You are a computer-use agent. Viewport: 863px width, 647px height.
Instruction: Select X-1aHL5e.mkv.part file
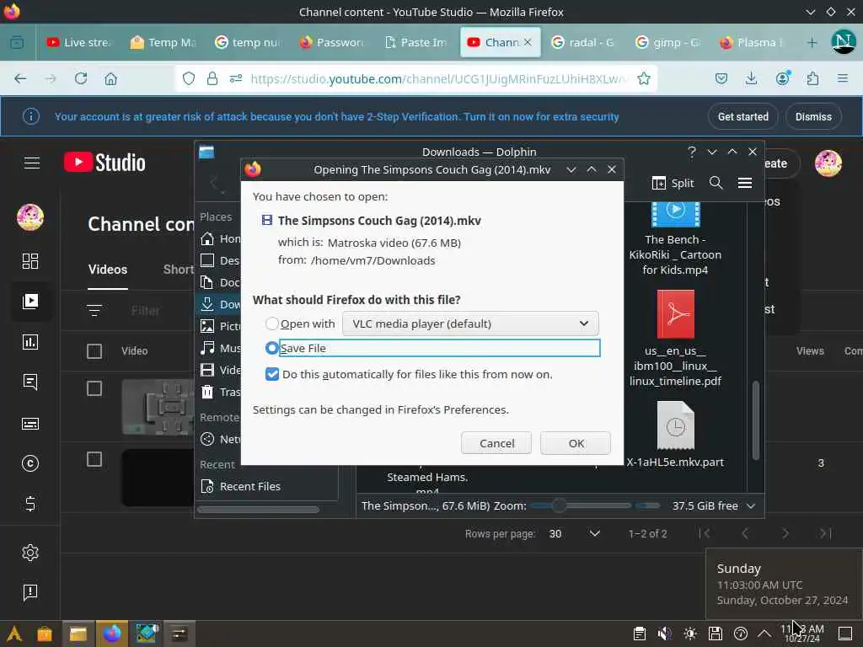[x=675, y=435]
